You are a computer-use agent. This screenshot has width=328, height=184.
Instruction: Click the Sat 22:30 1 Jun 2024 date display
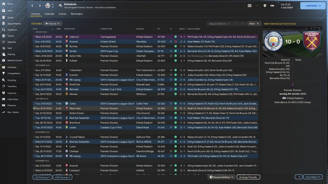tap(286, 6)
